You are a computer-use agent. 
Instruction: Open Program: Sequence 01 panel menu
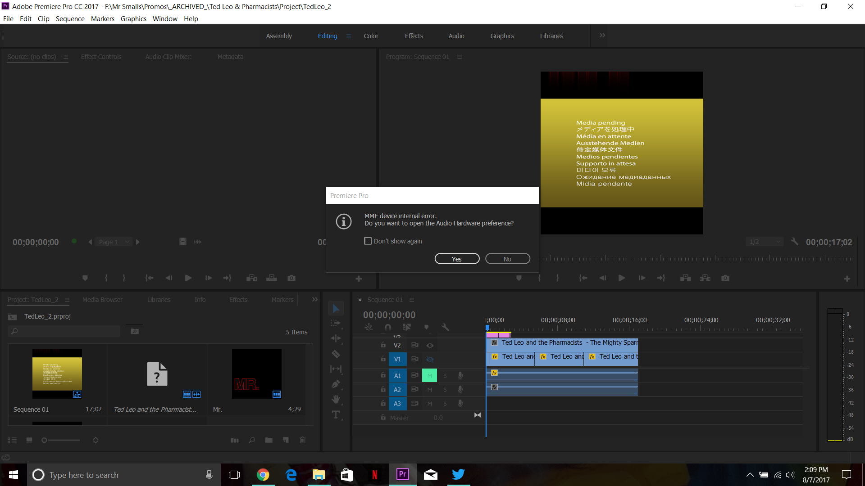460,57
